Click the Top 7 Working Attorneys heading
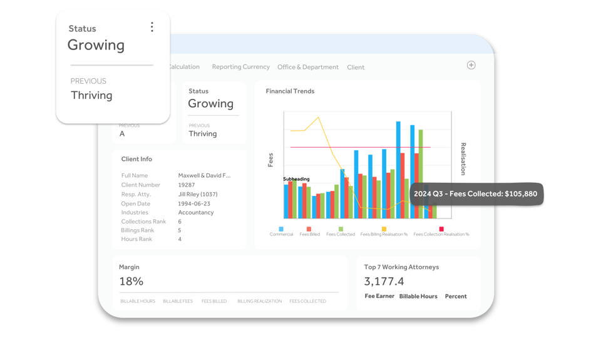The width and height of the screenshot is (601, 338). (x=401, y=267)
